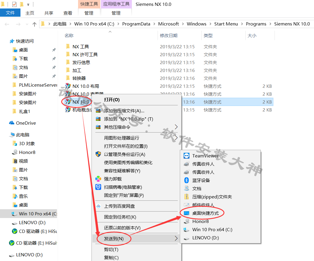Viewport: 314px width, 261px height.
Task: Open 管理 tab under 应用程序工具
Action: (116, 13)
